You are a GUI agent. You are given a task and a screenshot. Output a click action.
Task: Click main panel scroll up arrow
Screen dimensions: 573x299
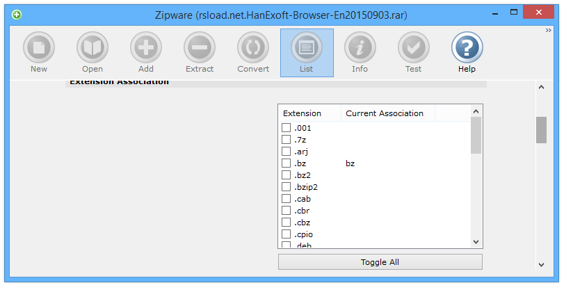click(x=541, y=87)
